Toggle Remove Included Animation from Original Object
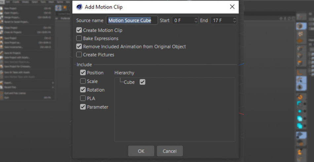Screen dimensions: 314x162 click(79, 47)
